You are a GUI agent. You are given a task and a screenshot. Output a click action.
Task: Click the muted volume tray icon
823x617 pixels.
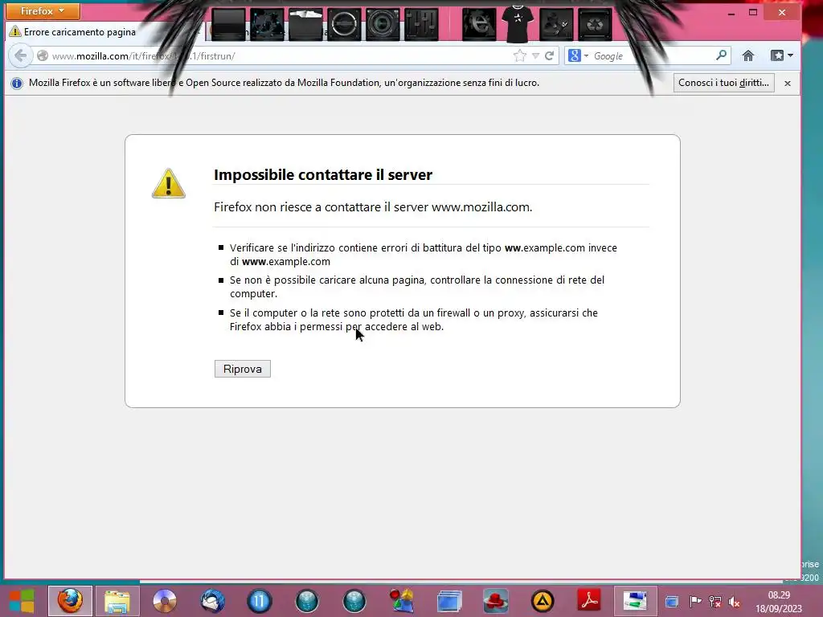pyautogui.click(x=734, y=601)
